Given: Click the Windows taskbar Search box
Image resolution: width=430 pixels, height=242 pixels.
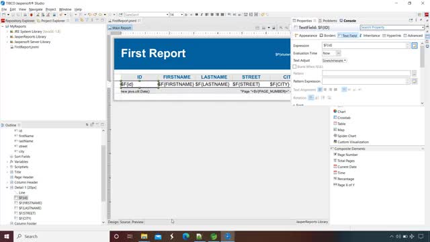Looking at the screenshot, I should [x=61, y=236].
